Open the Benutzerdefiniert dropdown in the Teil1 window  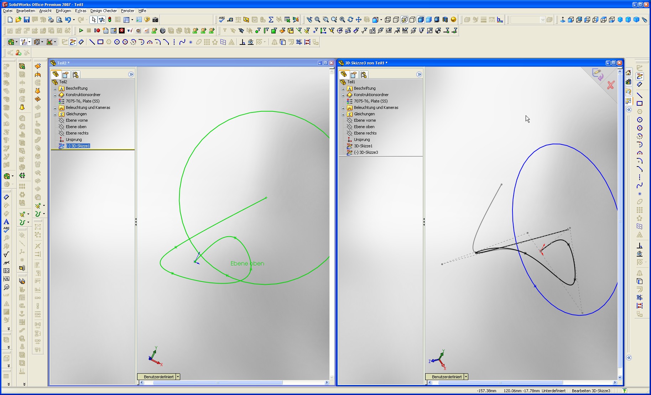[466, 376]
